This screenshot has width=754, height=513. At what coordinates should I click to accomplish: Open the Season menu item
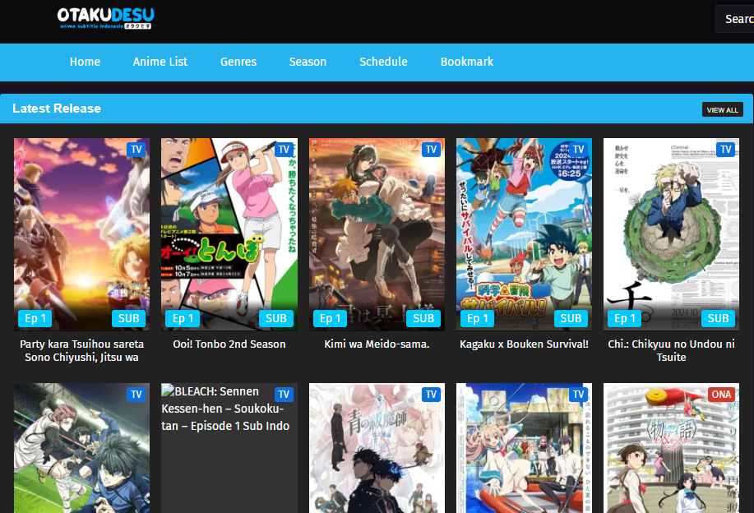(x=308, y=62)
